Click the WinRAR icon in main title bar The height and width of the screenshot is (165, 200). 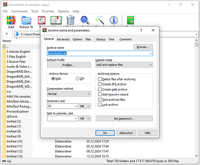[x=5, y=5]
